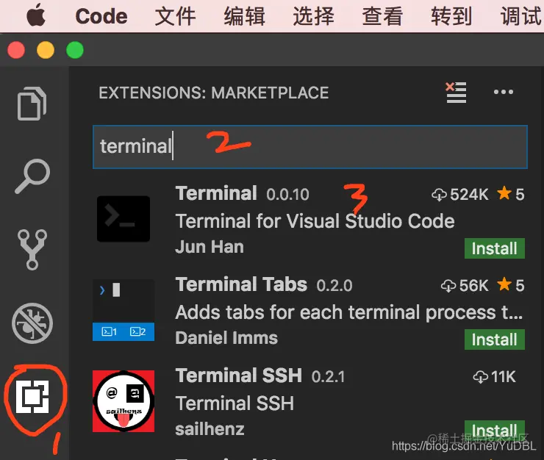Select the "Terminal for Visual Studio Code" description
The image size is (544, 460).
tap(315, 221)
